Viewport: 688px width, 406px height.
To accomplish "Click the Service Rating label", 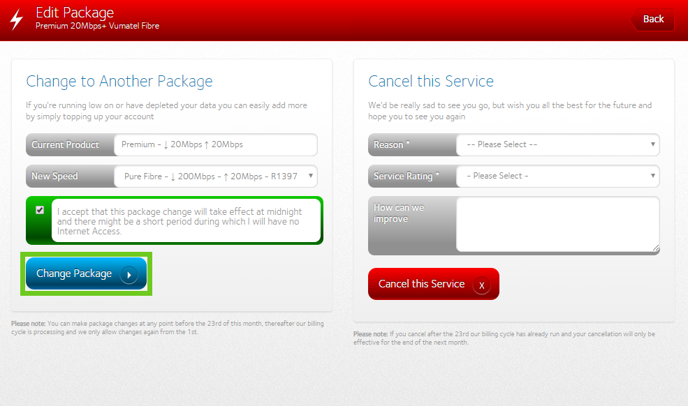I will point(407,176).
